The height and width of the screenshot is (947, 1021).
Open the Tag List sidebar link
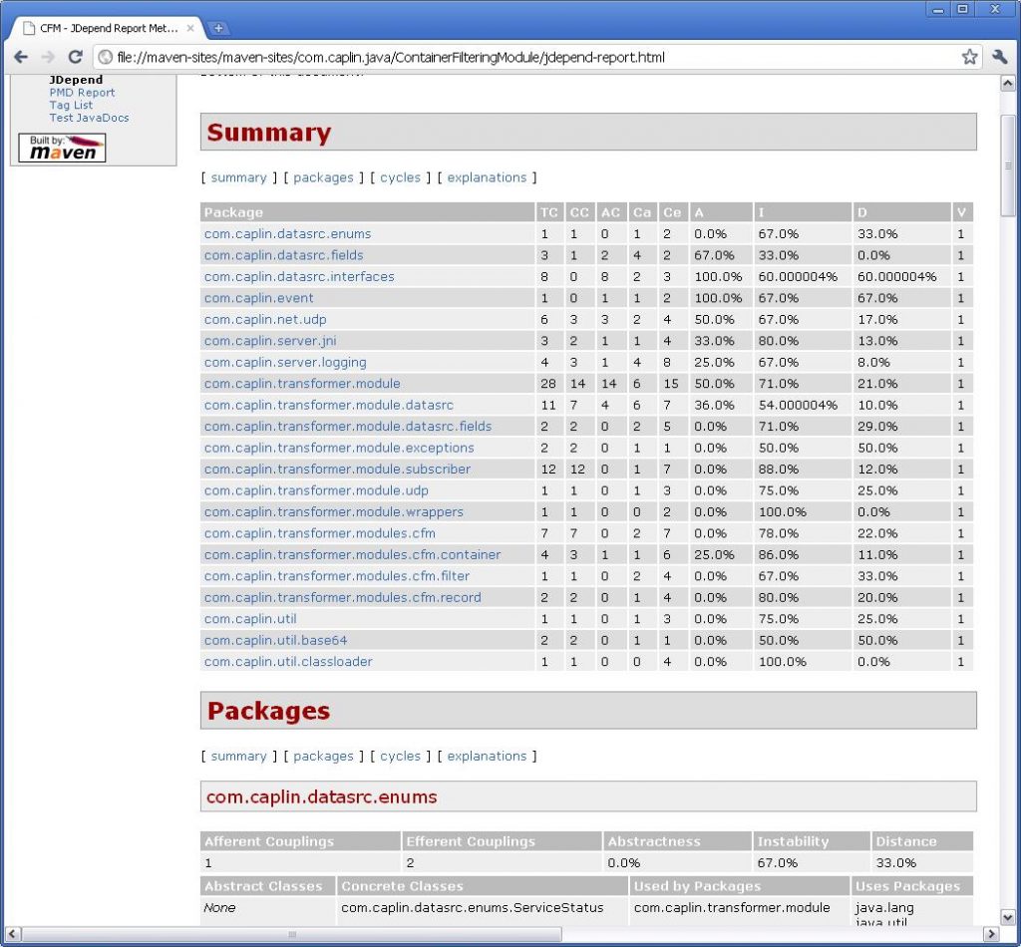(x=71, y=105)
